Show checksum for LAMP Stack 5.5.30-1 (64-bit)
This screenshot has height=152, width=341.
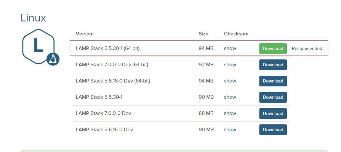[230, 48]
